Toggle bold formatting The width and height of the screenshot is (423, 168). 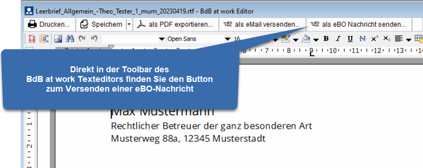(x=326, y=39)
